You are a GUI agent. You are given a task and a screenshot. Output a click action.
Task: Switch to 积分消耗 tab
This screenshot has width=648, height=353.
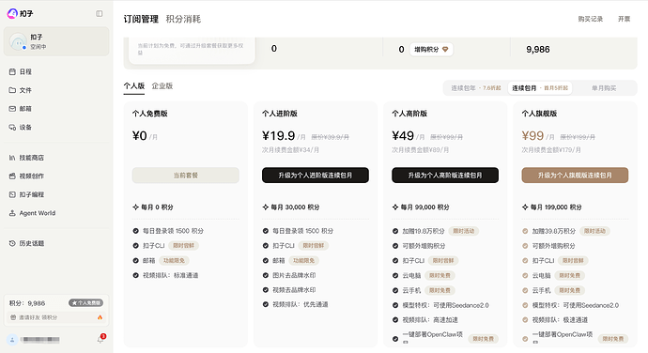[183, 19]
